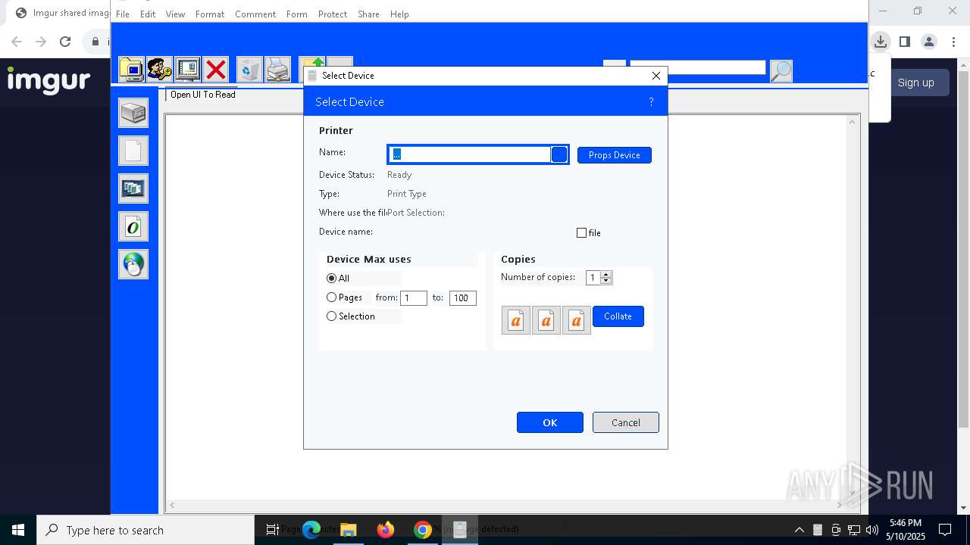The height and width of the screenshot is (545, 970).
Task: Open the Help menu
Action: click(x=399, y=14)
